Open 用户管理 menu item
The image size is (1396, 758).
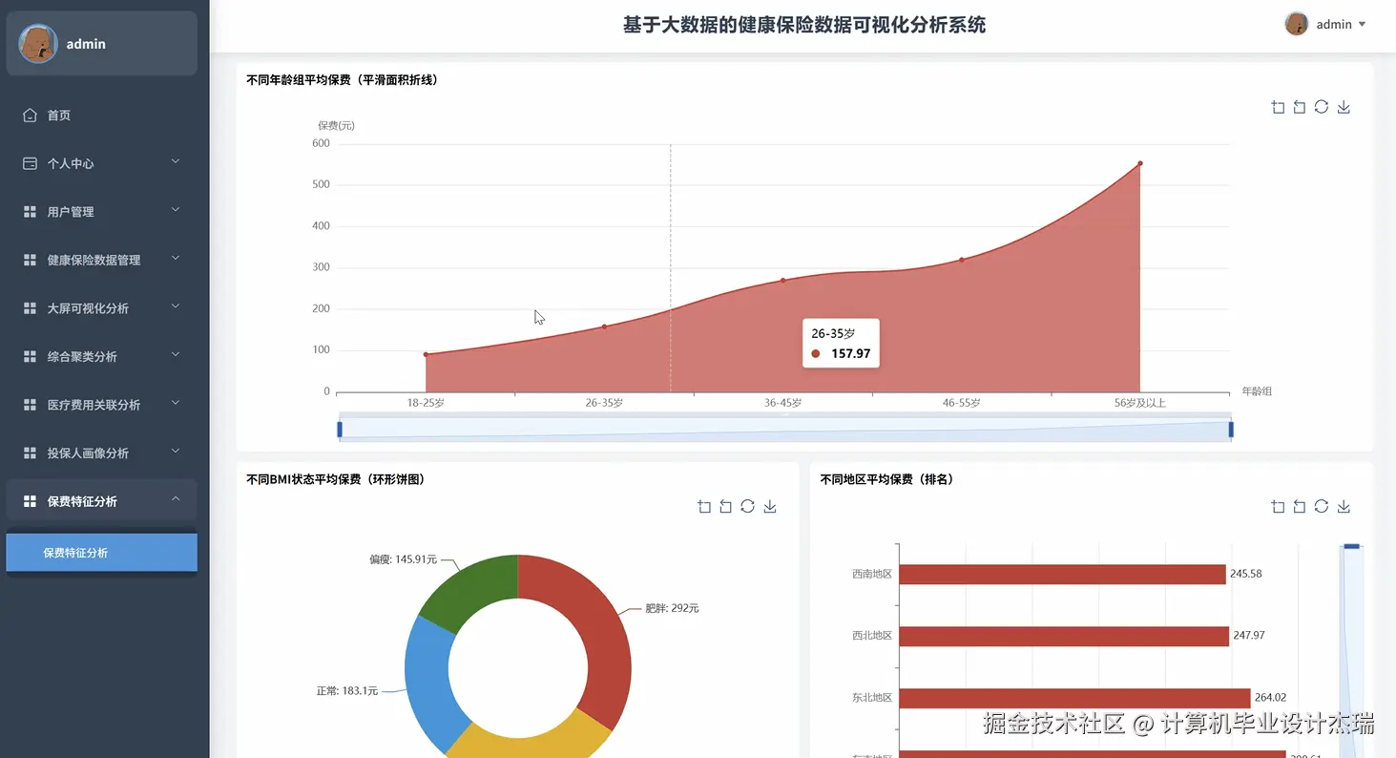(101, 212)
